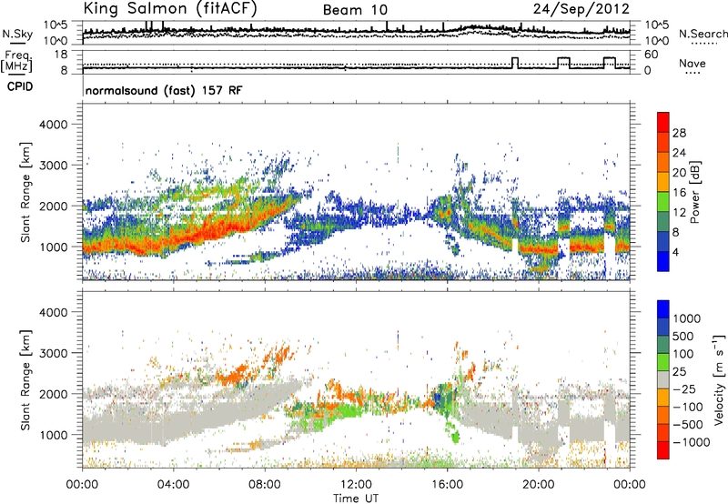Select the "Velocity [m s⁻¹]" colorbar title
The width and height of the screenshot is (728, 504).
click(x=719, y=379)
